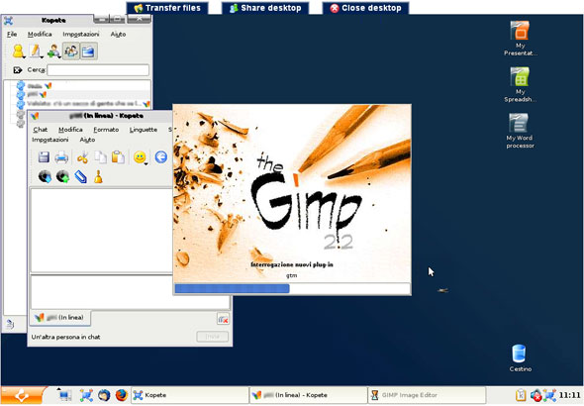584x406 pixels.
Task: Open the taskbar quick launch expand arrow
Action: [58, 389]
